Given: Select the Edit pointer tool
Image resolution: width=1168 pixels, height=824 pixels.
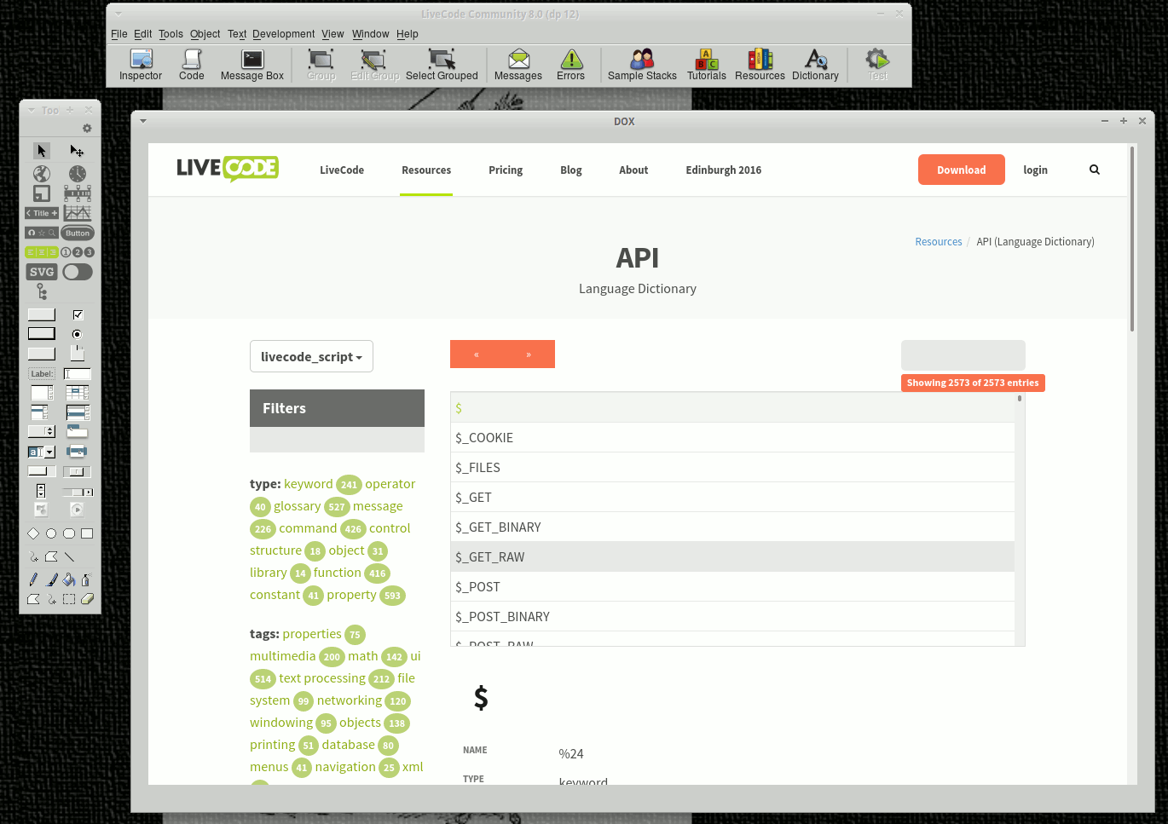Looking at the screenshot, I should (77, 151).
